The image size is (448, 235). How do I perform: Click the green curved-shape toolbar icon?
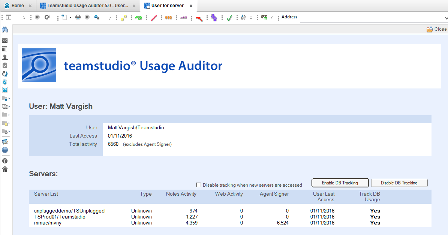point(139,18)
